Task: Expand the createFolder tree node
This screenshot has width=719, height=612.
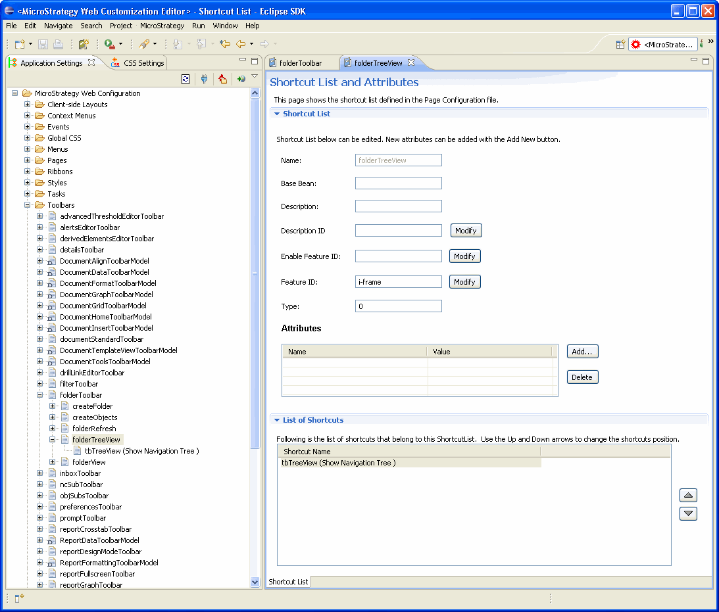Action: pos(52,406)
